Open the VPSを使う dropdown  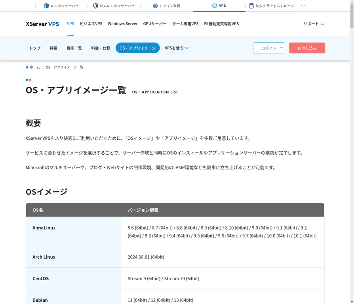coord(175,48)
